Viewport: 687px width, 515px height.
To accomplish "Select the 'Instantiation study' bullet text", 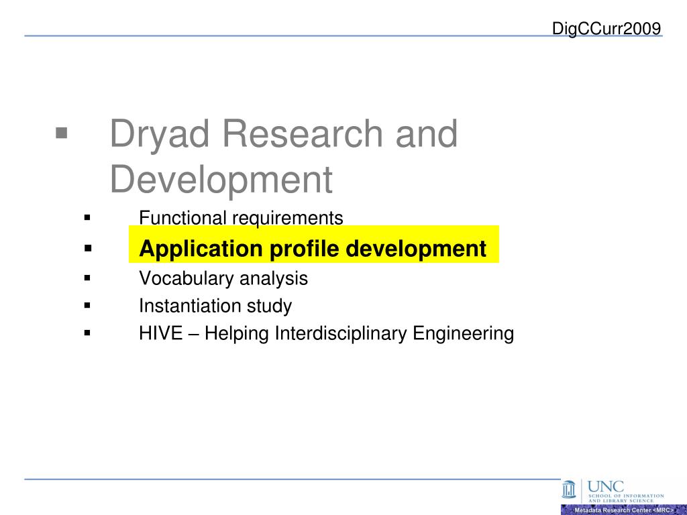I will pyautogui.click(x=215, y=306).
